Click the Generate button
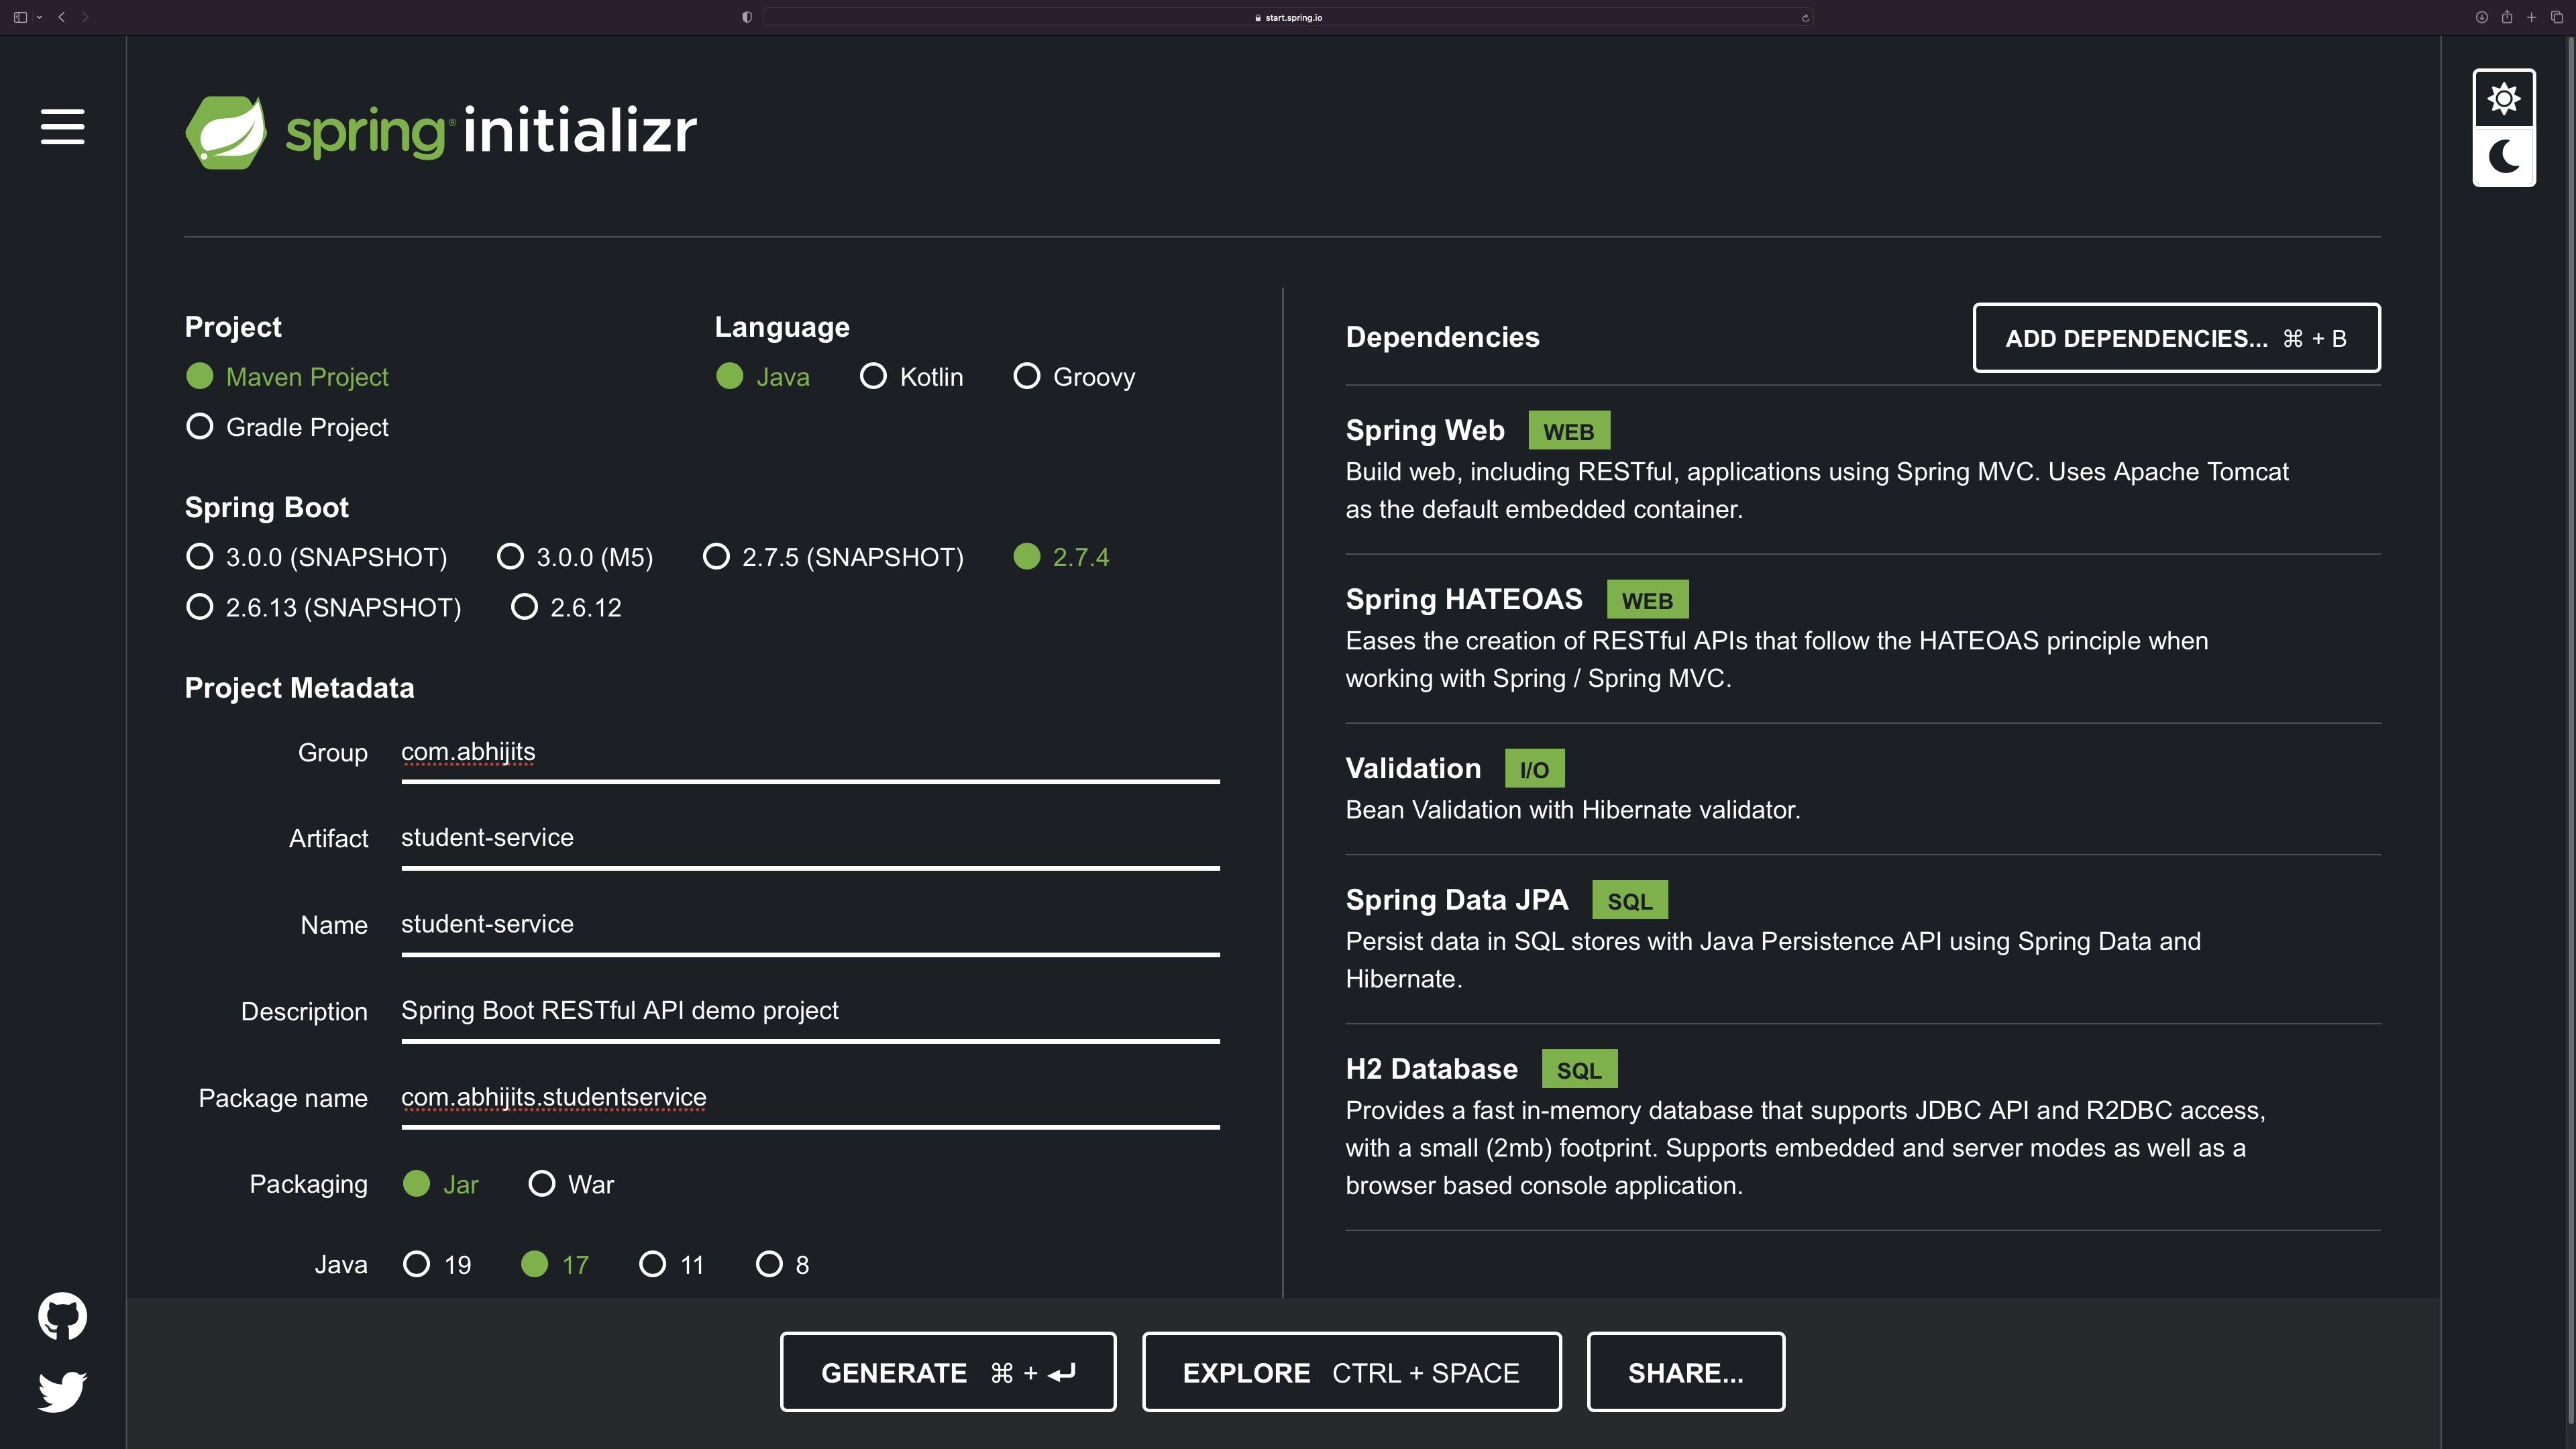The width and height of the screenshot is (2576, 1449). click(x=948, y=1372)
